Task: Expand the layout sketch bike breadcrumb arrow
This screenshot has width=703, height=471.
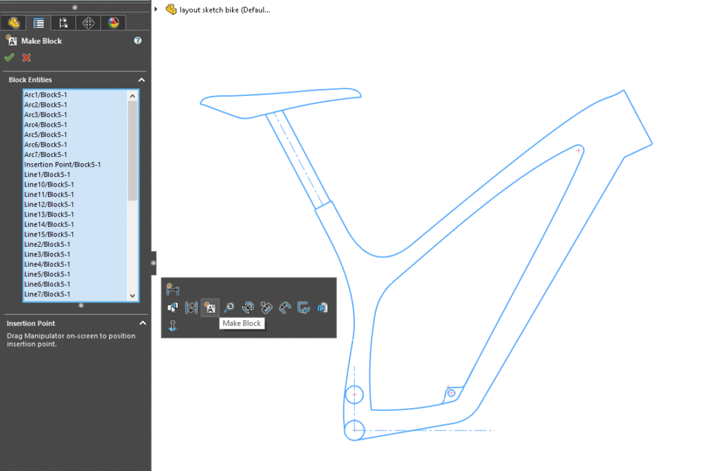Action: point(156,10)
